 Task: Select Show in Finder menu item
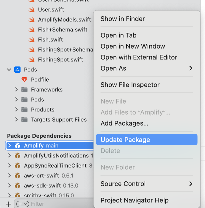[x=123, y=19]
